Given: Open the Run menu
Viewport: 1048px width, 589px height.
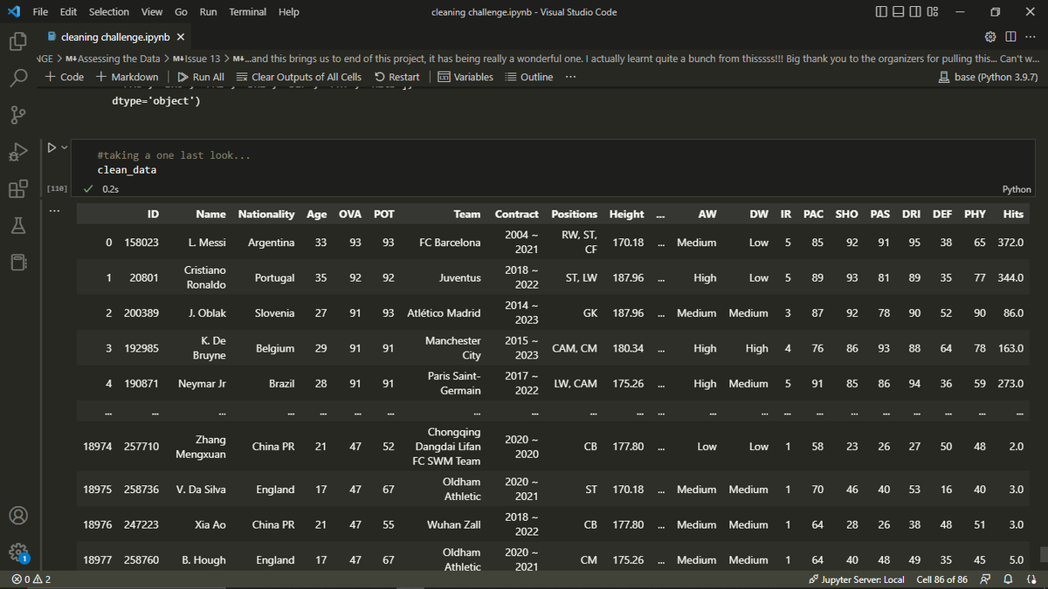Looking at the screenshot, I should pos(208,12).
